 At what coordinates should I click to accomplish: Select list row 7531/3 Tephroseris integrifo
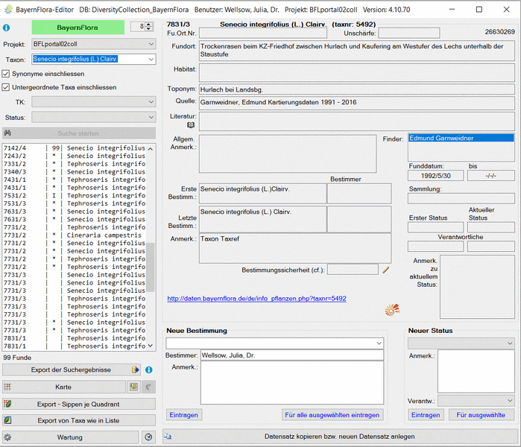pyautogui.click(x=75, y=203)
